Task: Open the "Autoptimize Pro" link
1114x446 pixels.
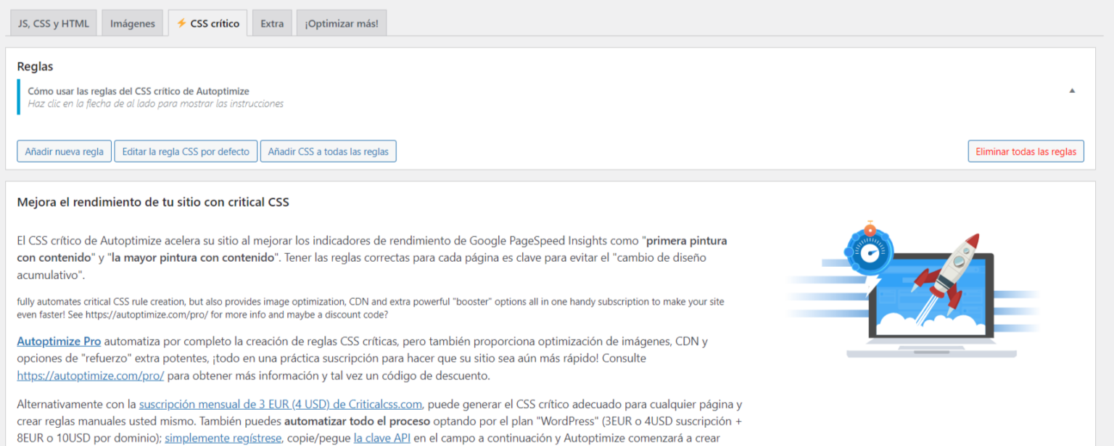Action: (58, 341)
